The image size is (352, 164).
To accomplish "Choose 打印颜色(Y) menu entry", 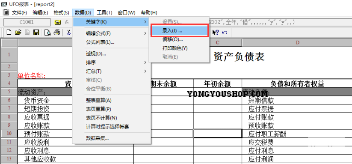I will coord(179,48).
